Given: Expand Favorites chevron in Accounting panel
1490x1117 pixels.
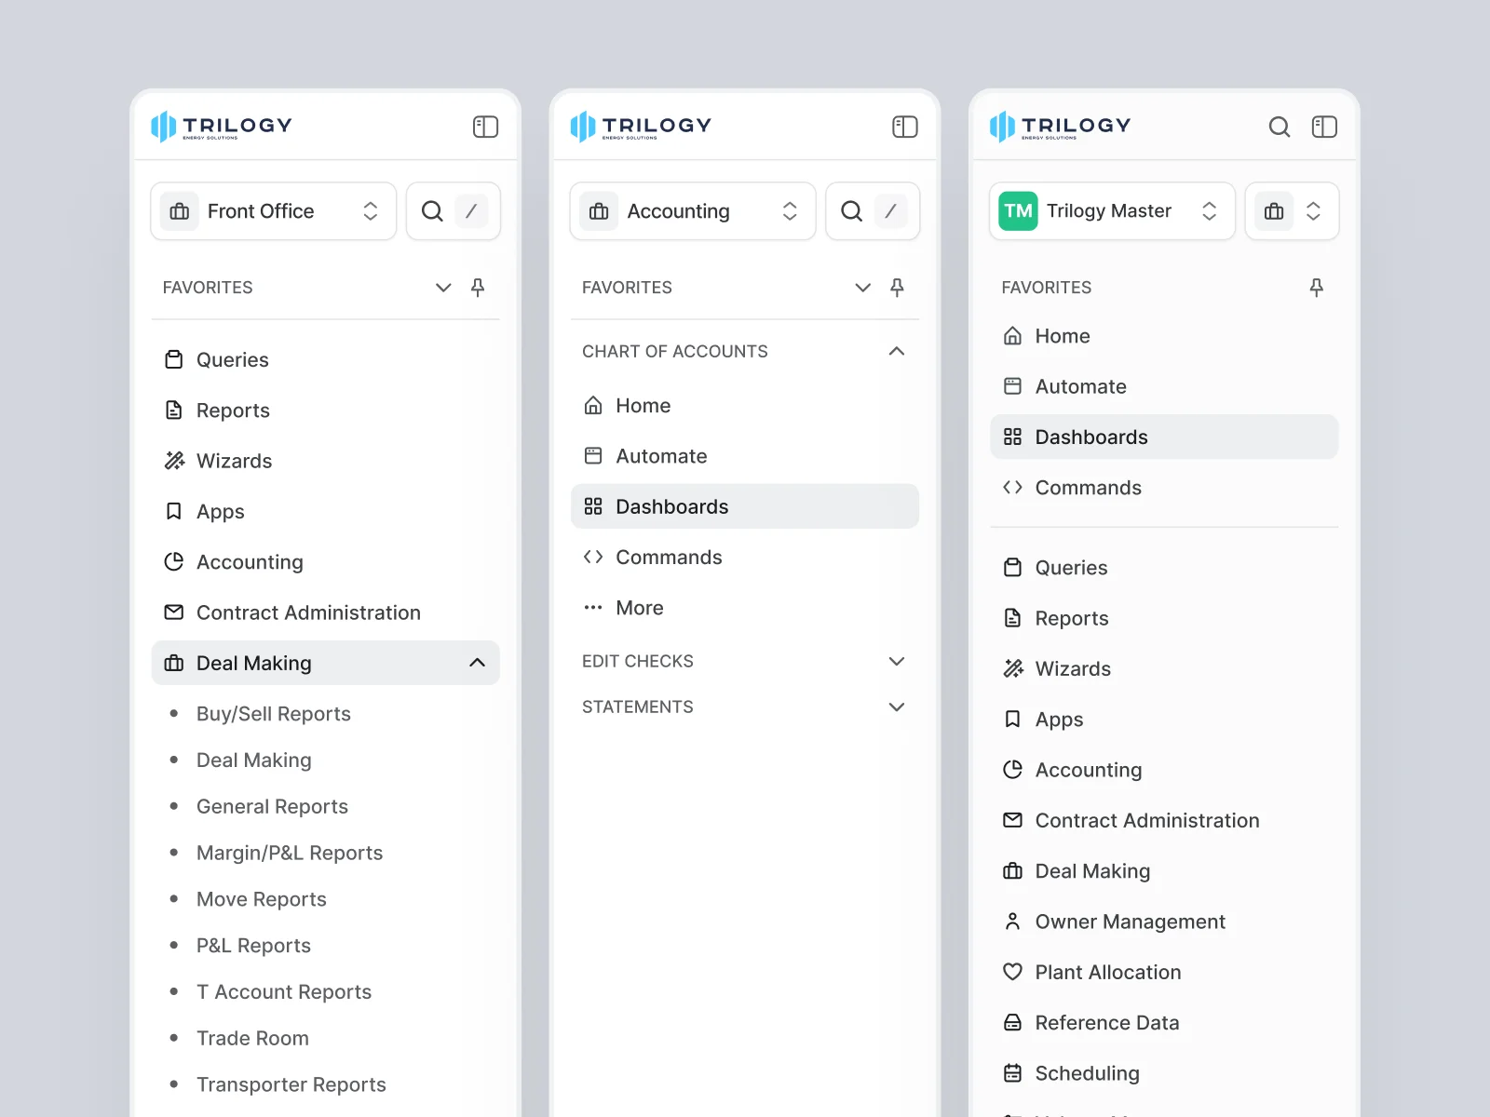Looking at the screenshot, I should pos(863,288).
